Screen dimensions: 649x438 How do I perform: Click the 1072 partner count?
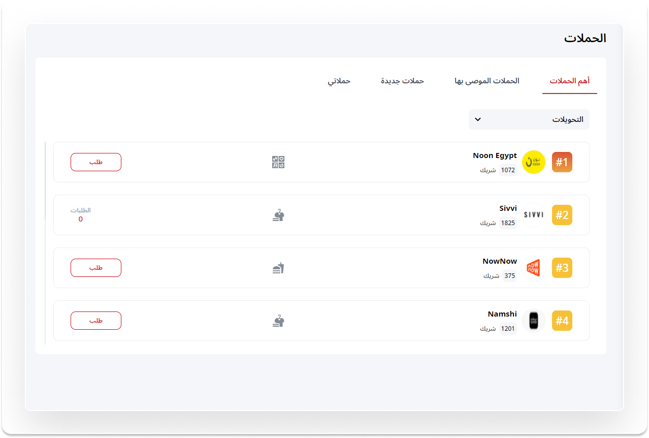508,170
